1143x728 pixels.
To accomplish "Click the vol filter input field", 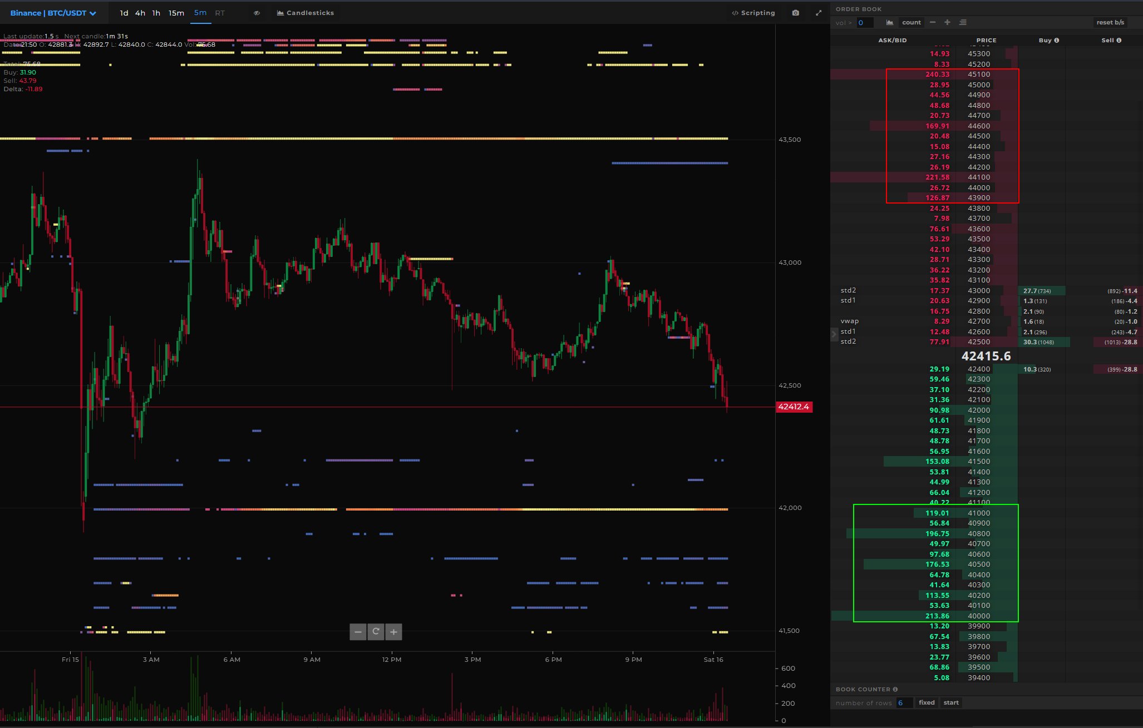I will [x=864, y=22].
